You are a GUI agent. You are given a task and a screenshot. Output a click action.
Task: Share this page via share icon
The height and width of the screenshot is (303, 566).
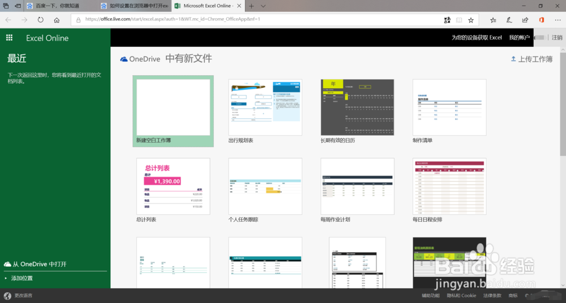[x=525, y=20]
